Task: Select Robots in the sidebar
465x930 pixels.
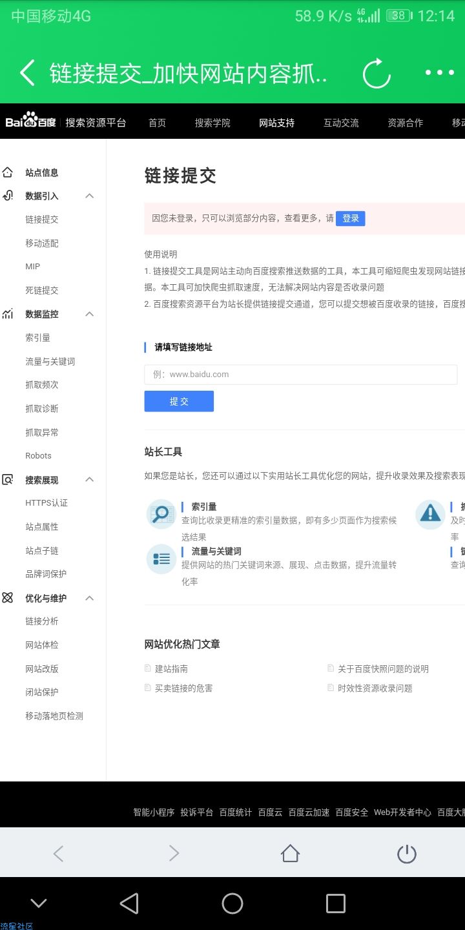Action: pos(38,456)
